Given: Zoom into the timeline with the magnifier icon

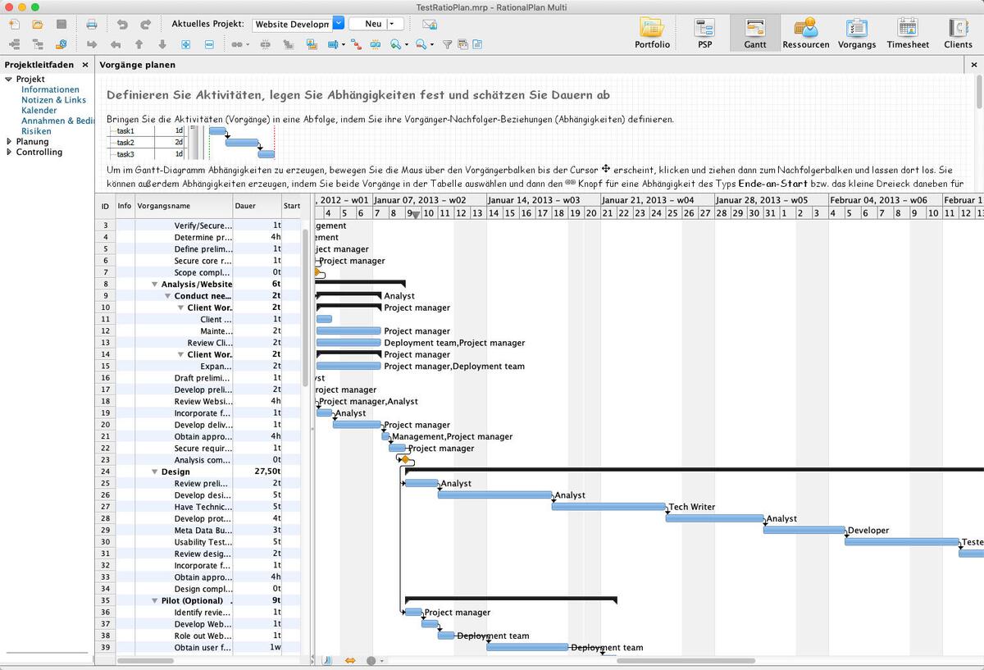Looking at the screenshot, I should [395, 44].
